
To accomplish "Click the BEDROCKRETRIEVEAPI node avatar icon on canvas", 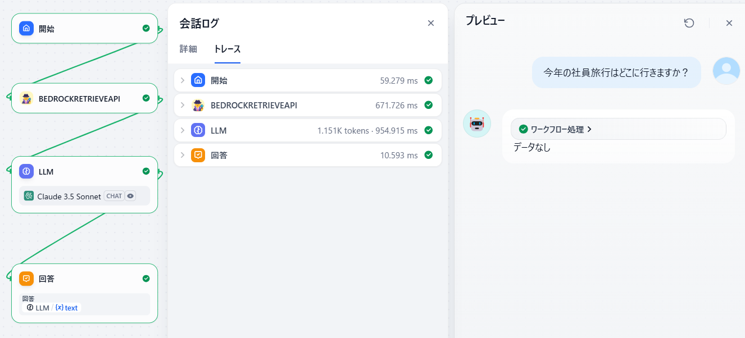I will (26, 99).
